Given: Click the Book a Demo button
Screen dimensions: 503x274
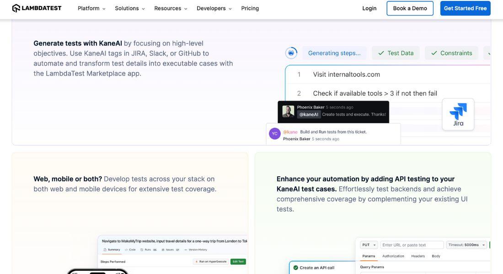Looking at the screenshot, I should point(410,8).
